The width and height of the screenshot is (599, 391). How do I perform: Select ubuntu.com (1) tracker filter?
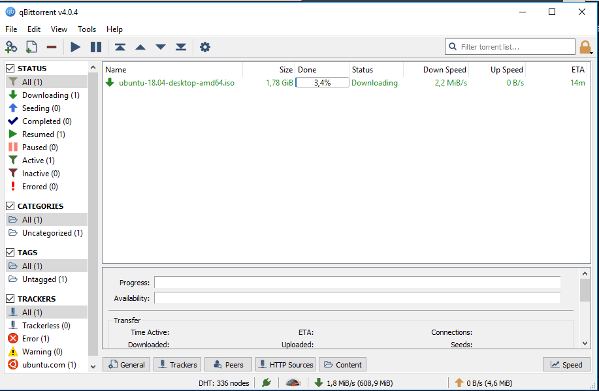(x=46, y=365)
